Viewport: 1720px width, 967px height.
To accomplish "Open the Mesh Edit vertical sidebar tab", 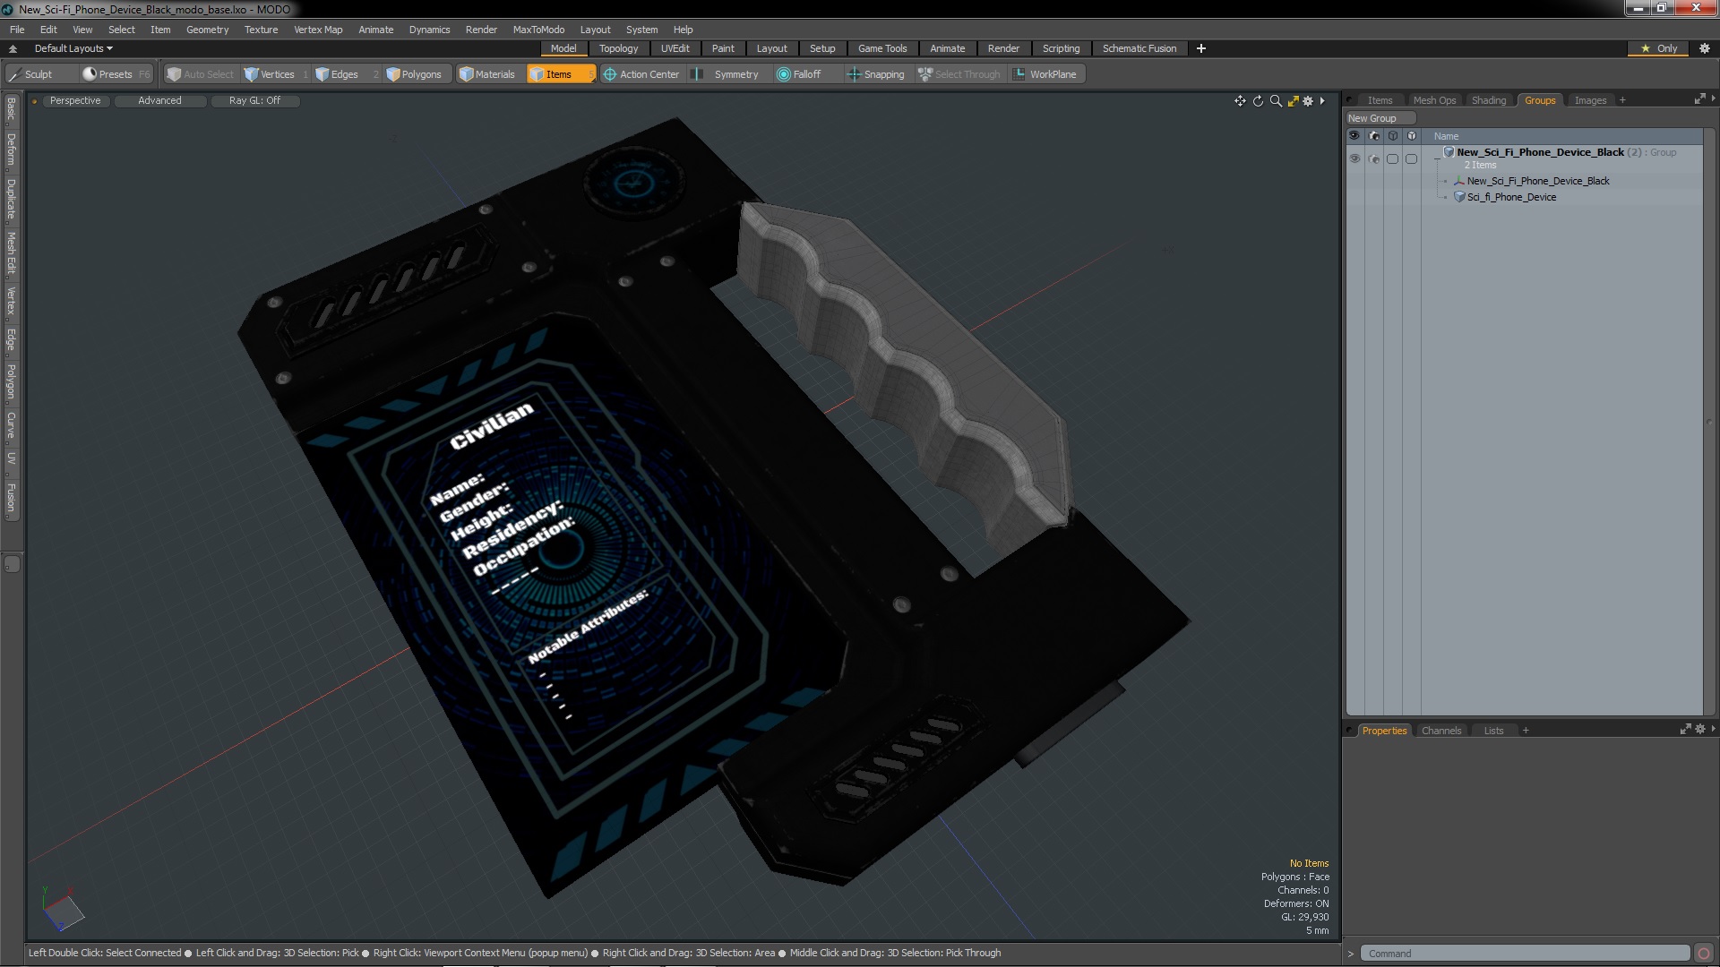I will point(11,253).
